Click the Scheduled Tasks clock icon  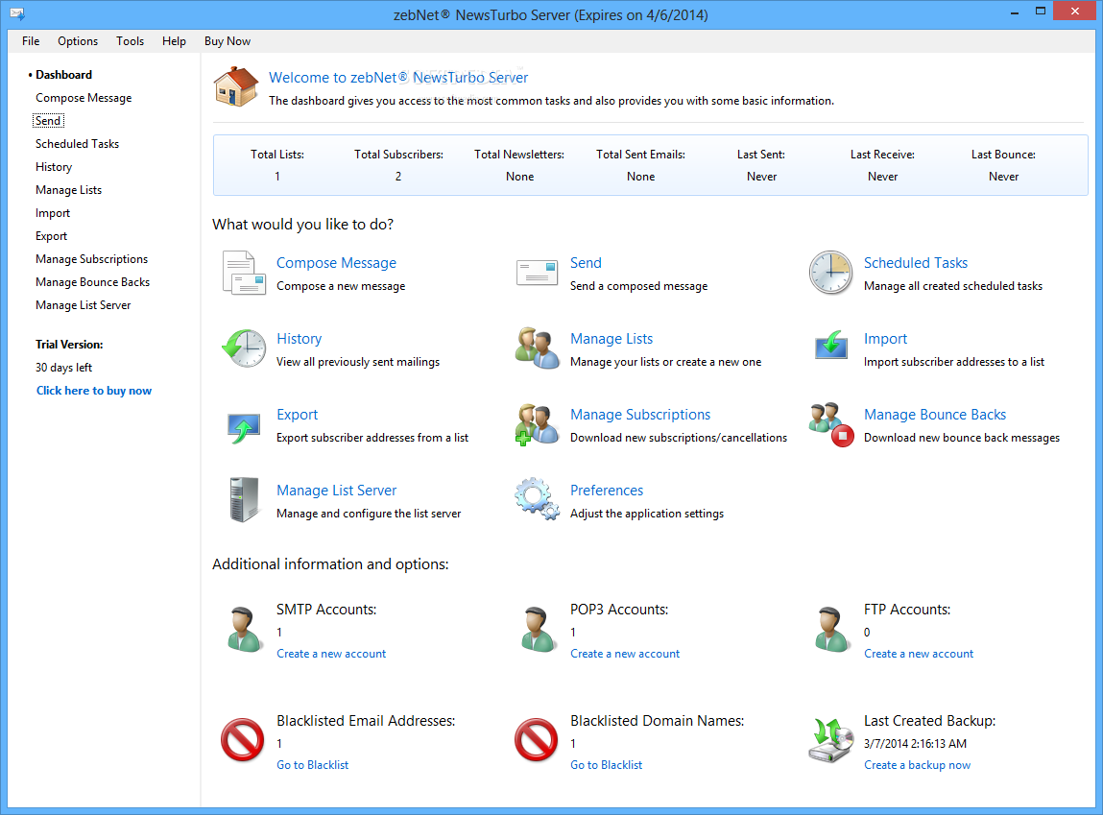tap(830, 273)
